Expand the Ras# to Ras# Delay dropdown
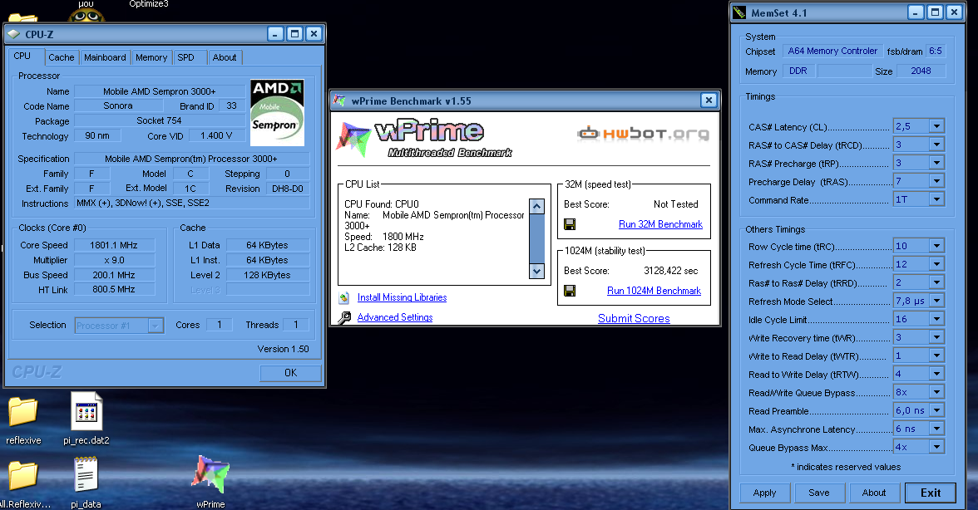Image resolution: width=978 pixels, height=510 pixels. [x=936, y=282]
